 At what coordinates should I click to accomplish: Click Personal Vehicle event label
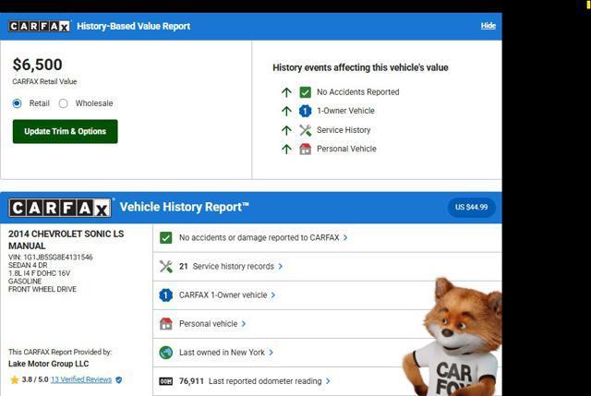click(346, 149)
